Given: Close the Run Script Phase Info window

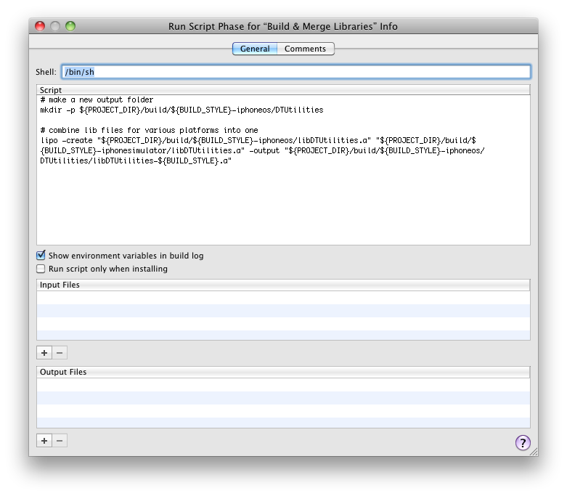Looking at the screenshot, I should [41, 26].
